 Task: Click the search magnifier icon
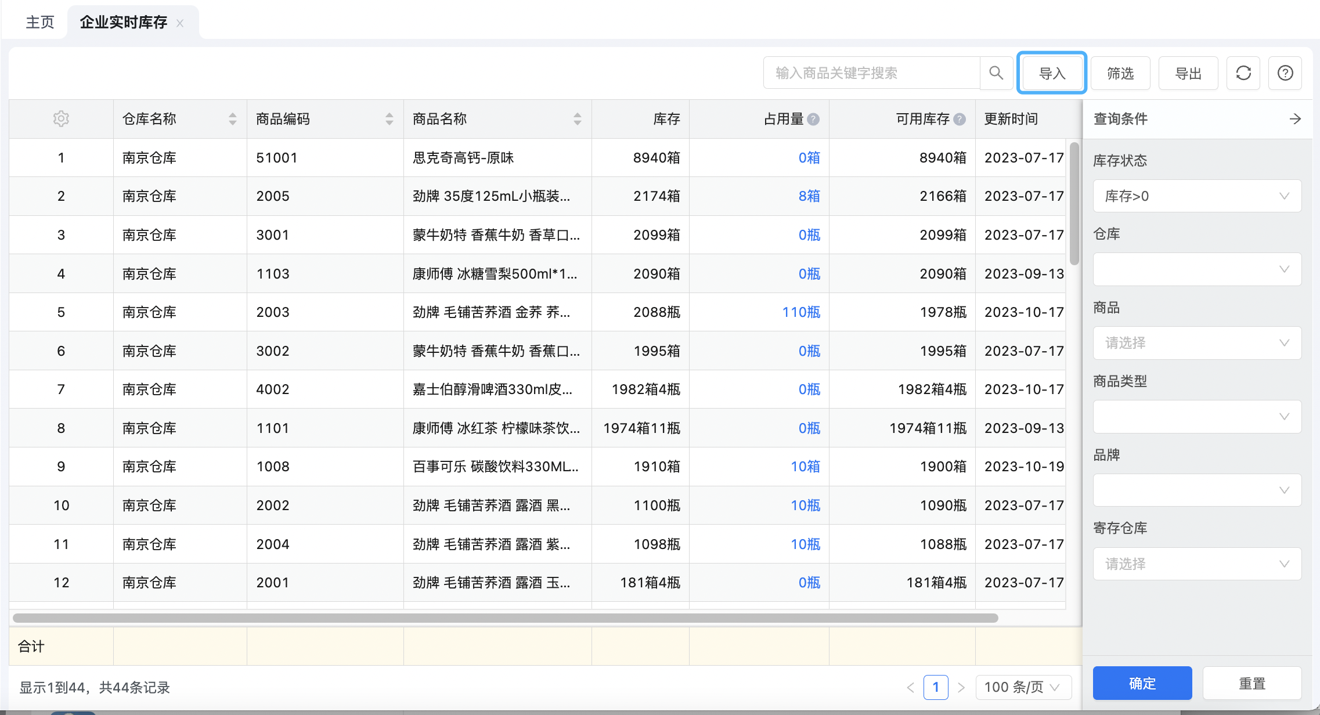point(996,73)
